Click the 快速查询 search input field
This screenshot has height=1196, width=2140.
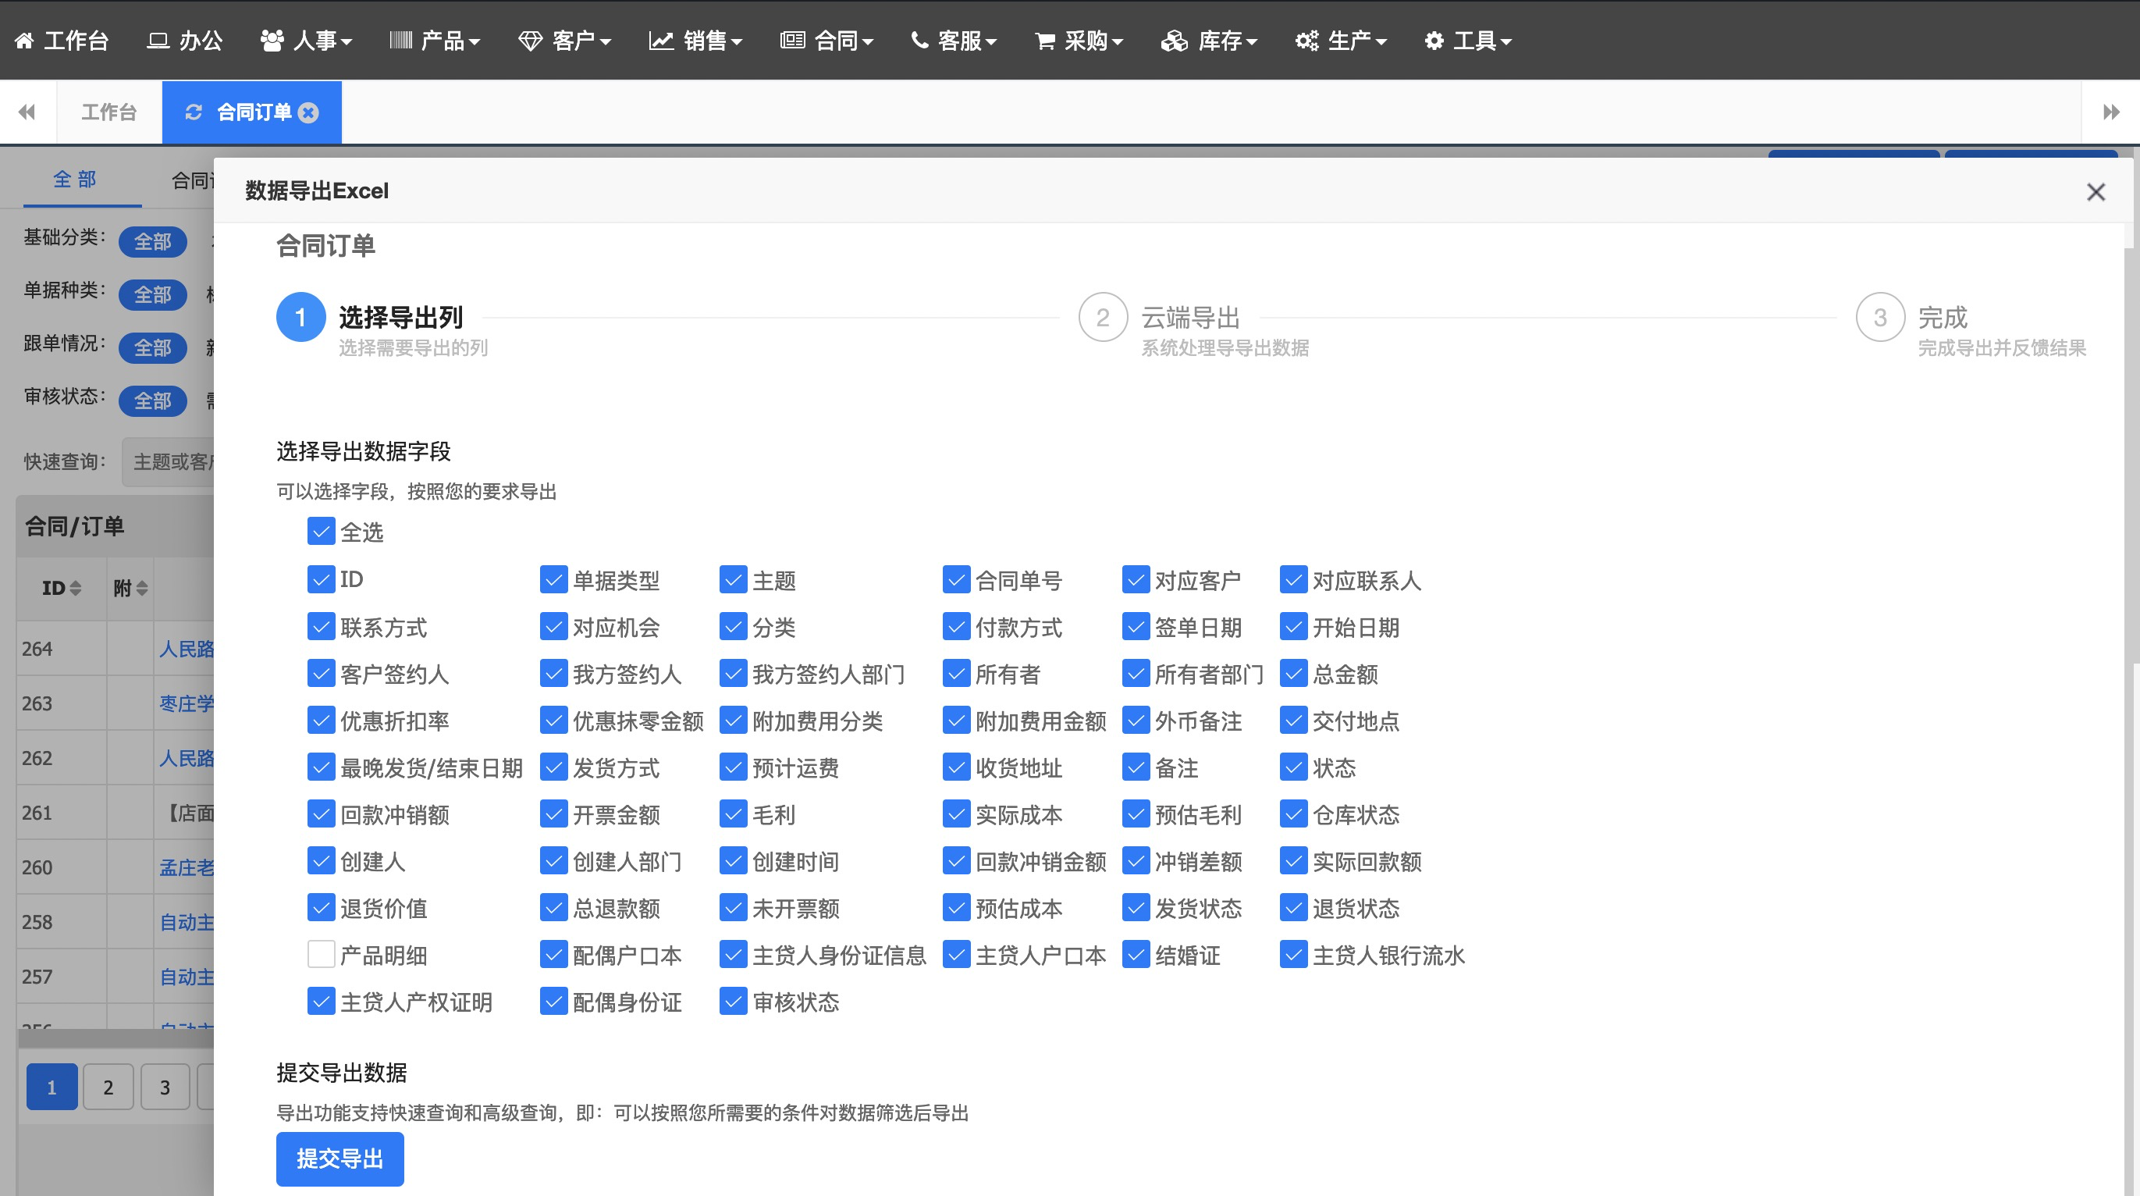click(x=170, y=462)
